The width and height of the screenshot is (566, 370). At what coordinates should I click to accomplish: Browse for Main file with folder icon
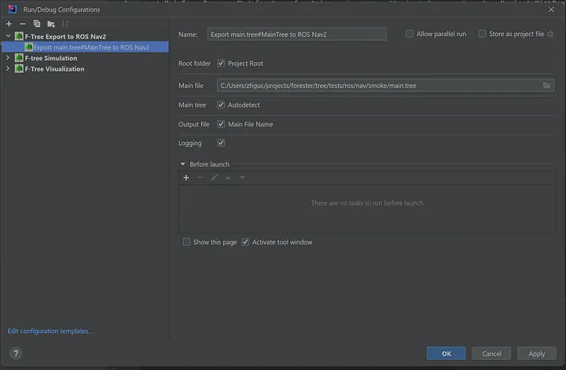[x=546, y=86]
